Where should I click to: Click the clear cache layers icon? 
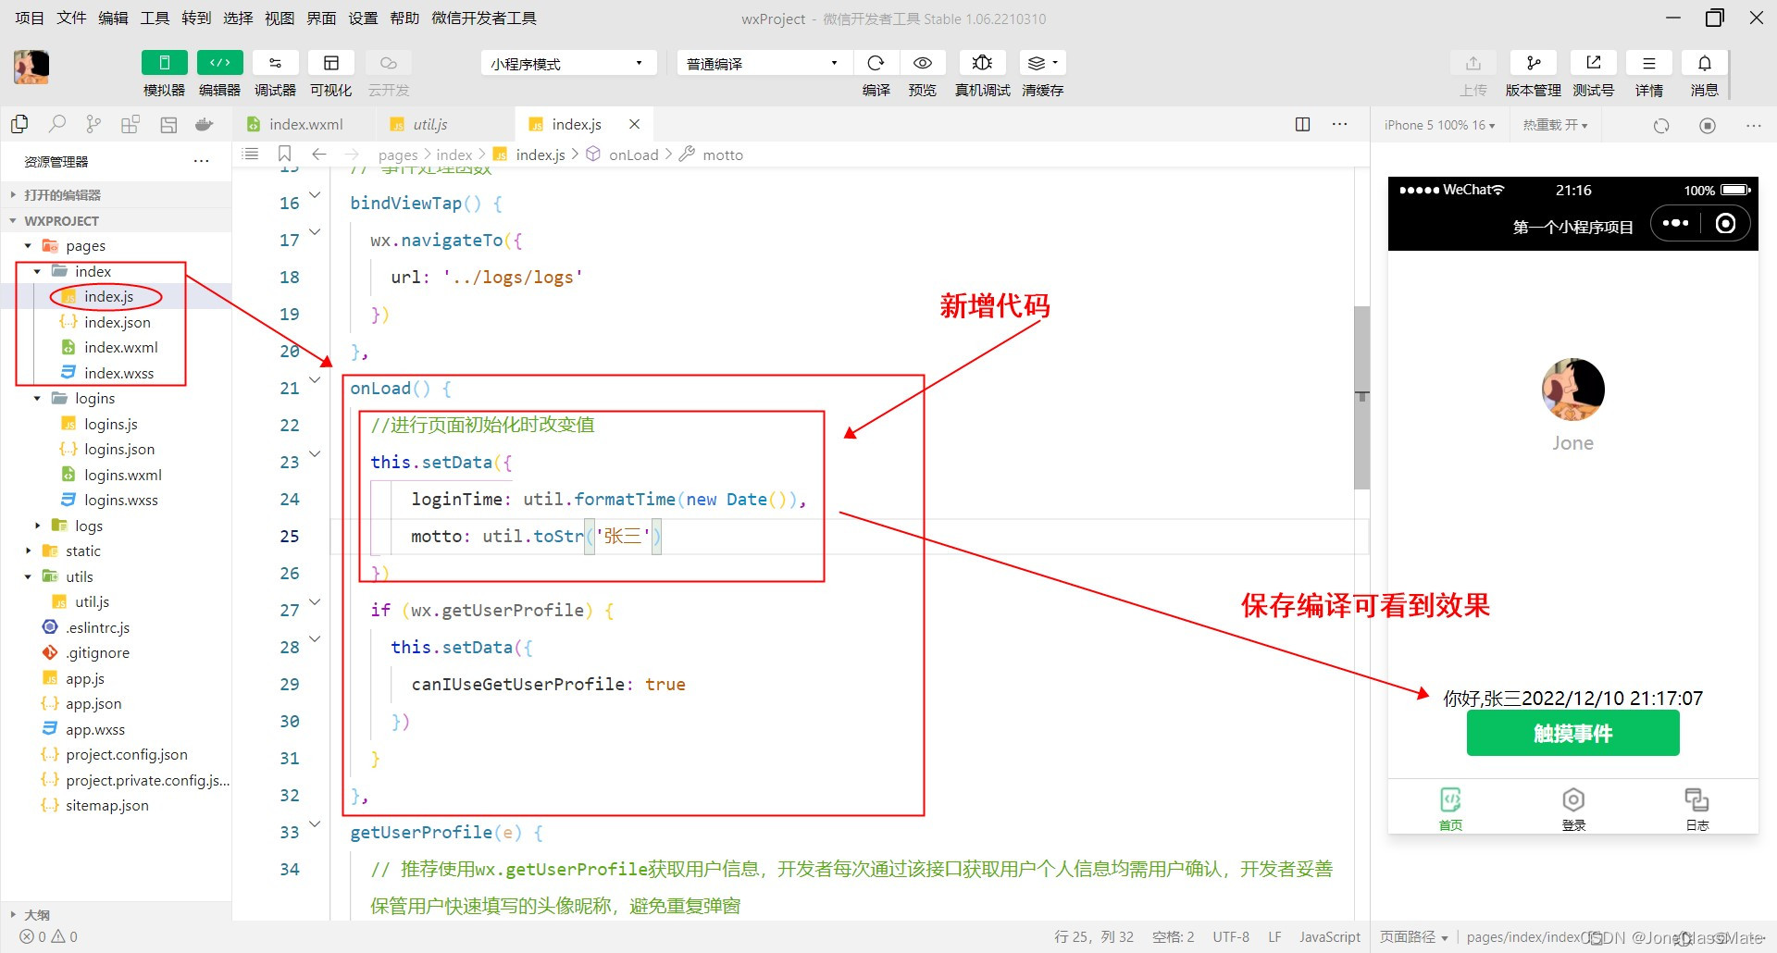[1042, 63]
